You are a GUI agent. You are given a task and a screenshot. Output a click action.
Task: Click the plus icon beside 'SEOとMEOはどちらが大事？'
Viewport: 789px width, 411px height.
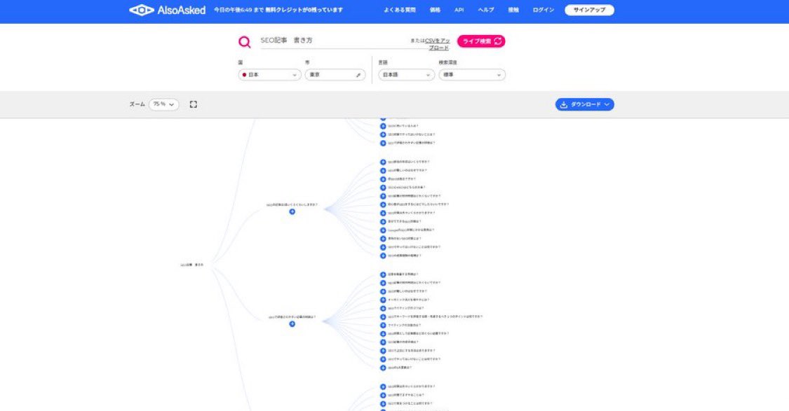click(383, 188)
